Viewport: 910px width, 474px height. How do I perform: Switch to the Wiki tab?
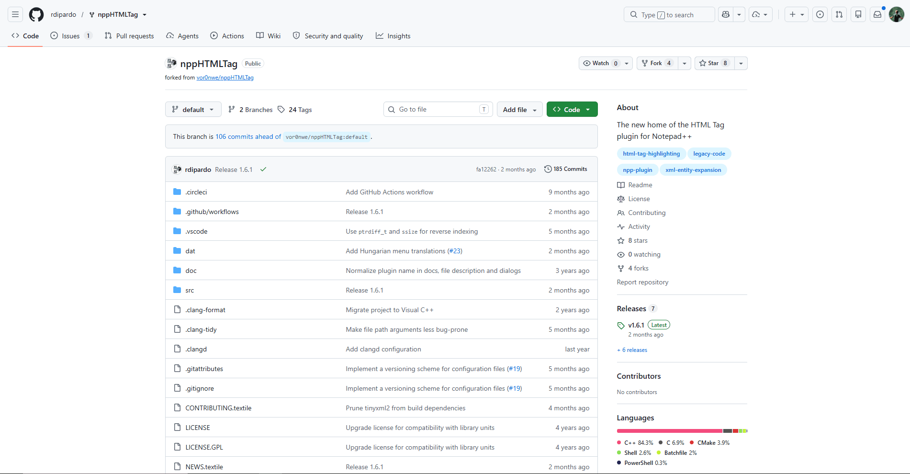coord(269,36)
